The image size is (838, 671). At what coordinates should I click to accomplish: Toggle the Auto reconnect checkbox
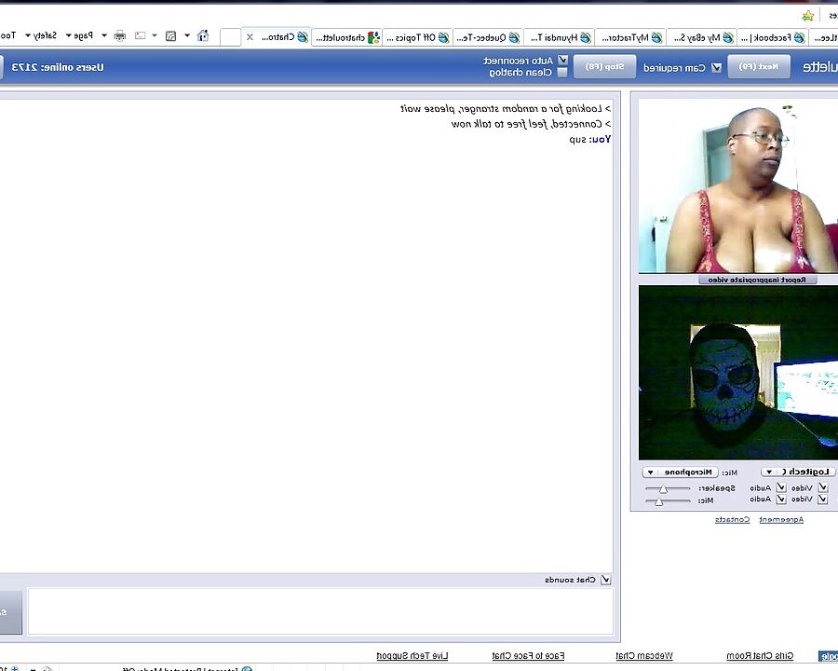tap(562, 60)
